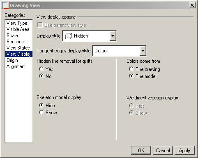Image resolution: width=198 pixels, height=158 pixels.
Task: Click the OK button
Action: (141, 150)
